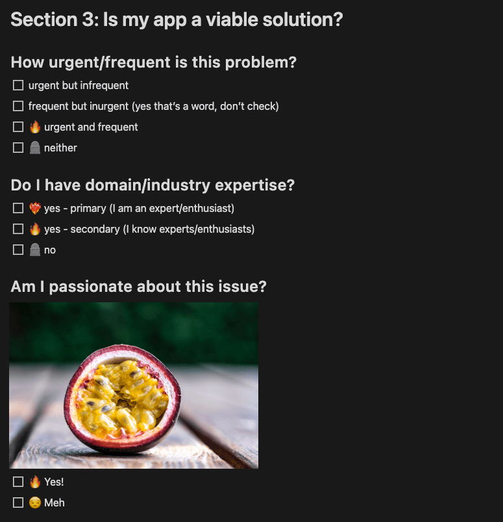The width and height of the screenshot is (503, 522).
Task: Click the tombstone emoji beside 'neither'
Action: coord(35,148)
